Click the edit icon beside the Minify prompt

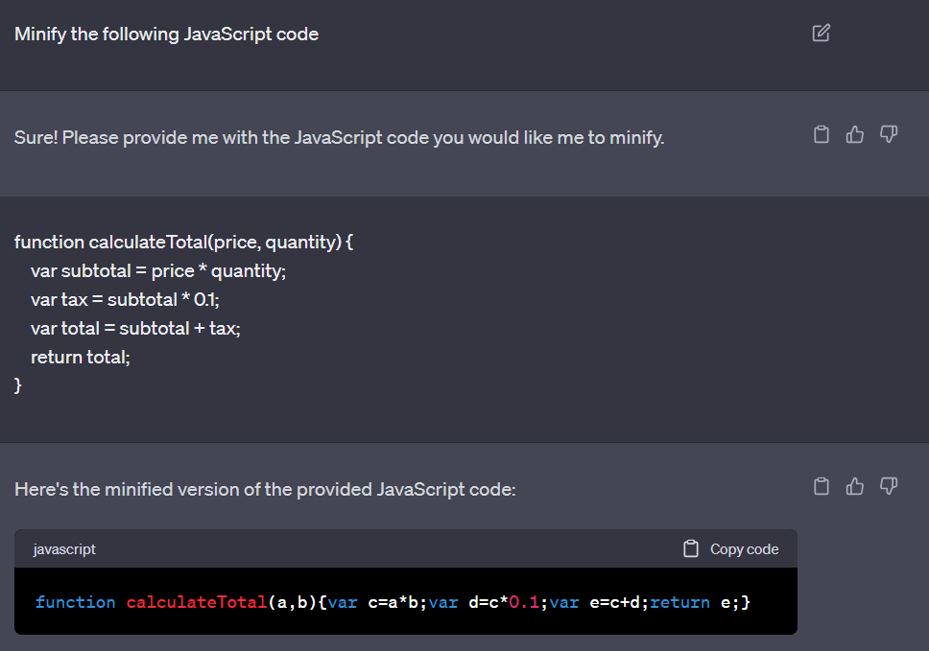click(821, 34)
